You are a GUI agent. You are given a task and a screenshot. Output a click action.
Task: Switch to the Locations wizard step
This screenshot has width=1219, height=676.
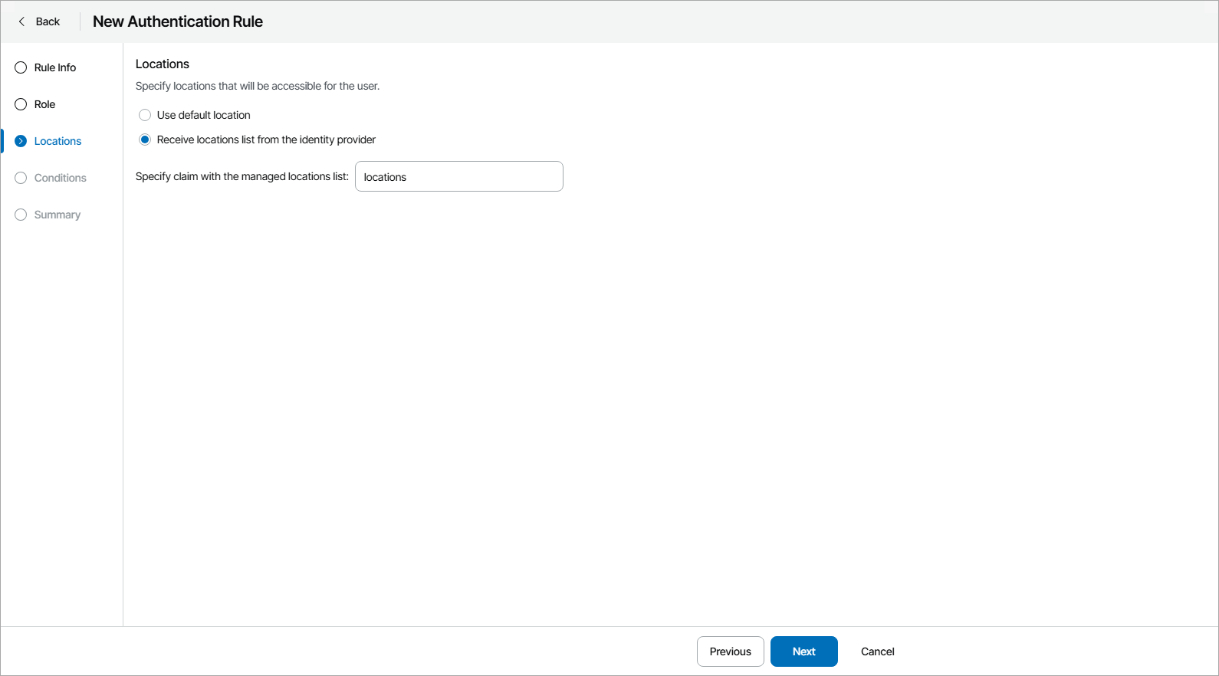(x=58, y=141)
